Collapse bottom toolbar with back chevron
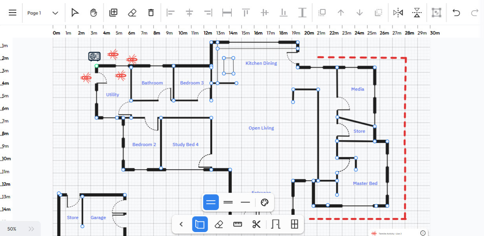The width and height of the screenshot is (484, 236). click(x=181, y=224)
